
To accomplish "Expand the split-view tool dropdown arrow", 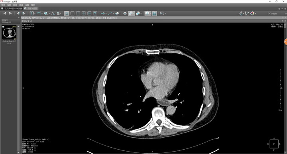I will pyautogui.click(x=35, y=13).
